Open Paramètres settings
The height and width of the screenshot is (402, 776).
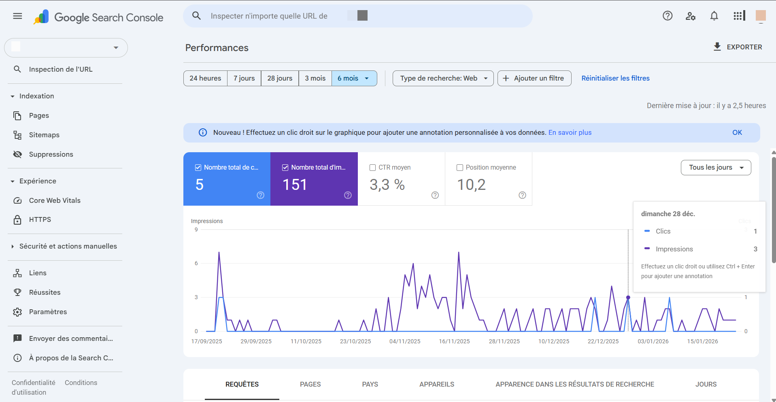point(48,312)
